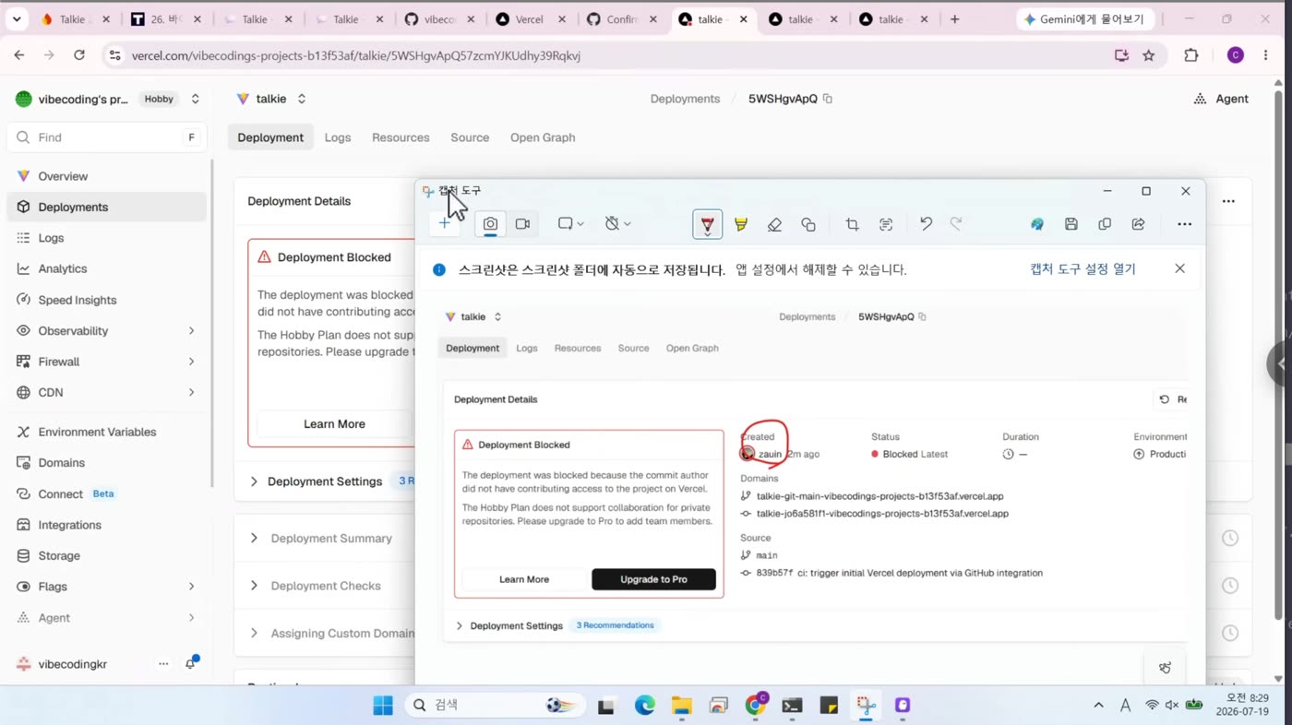
Task: Expand the Deployment Checks section
Action: 326,586
